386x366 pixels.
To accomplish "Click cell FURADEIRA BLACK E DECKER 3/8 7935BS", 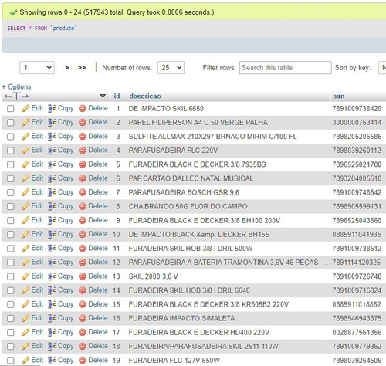I will point(197,164).
